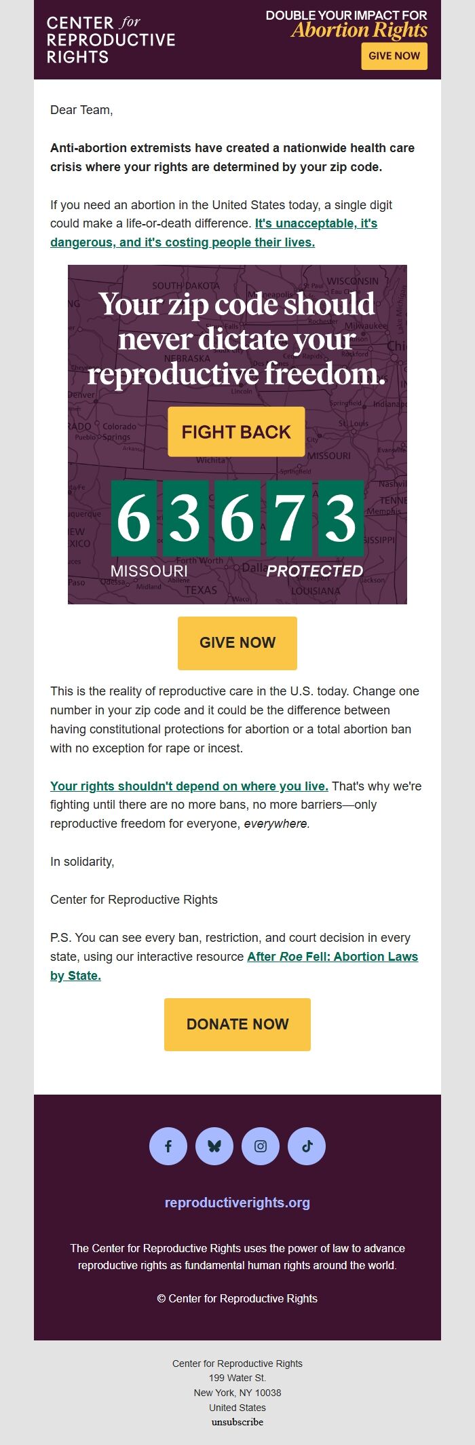Open the Instagram icon in the footer
Viewport: 475px width, 1445px height.
pos(261,1146)
